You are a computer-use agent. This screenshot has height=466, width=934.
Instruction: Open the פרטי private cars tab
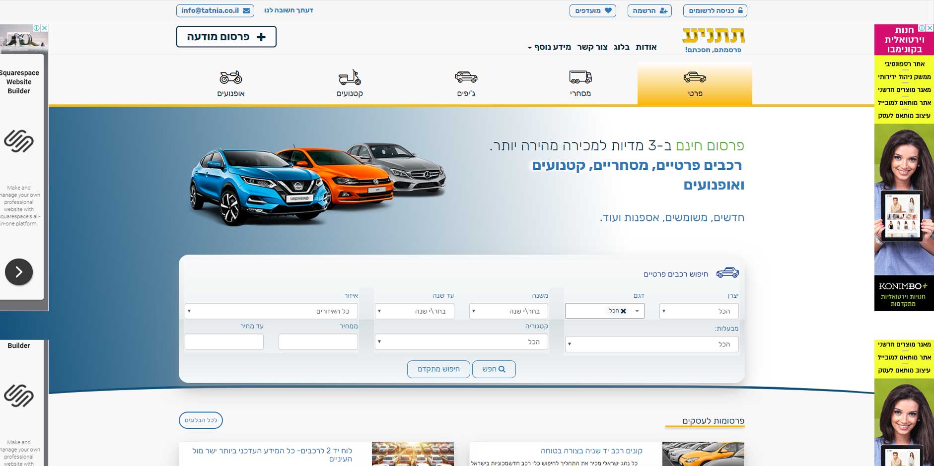click(x=695, y=83)
